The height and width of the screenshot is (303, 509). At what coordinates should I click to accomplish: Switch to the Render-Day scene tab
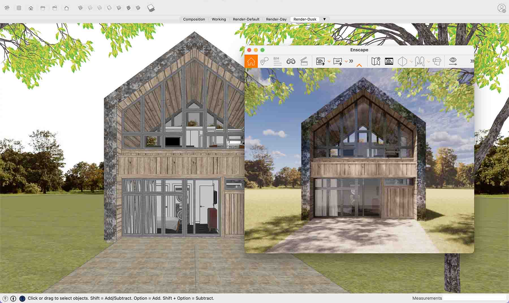(276, 19)
